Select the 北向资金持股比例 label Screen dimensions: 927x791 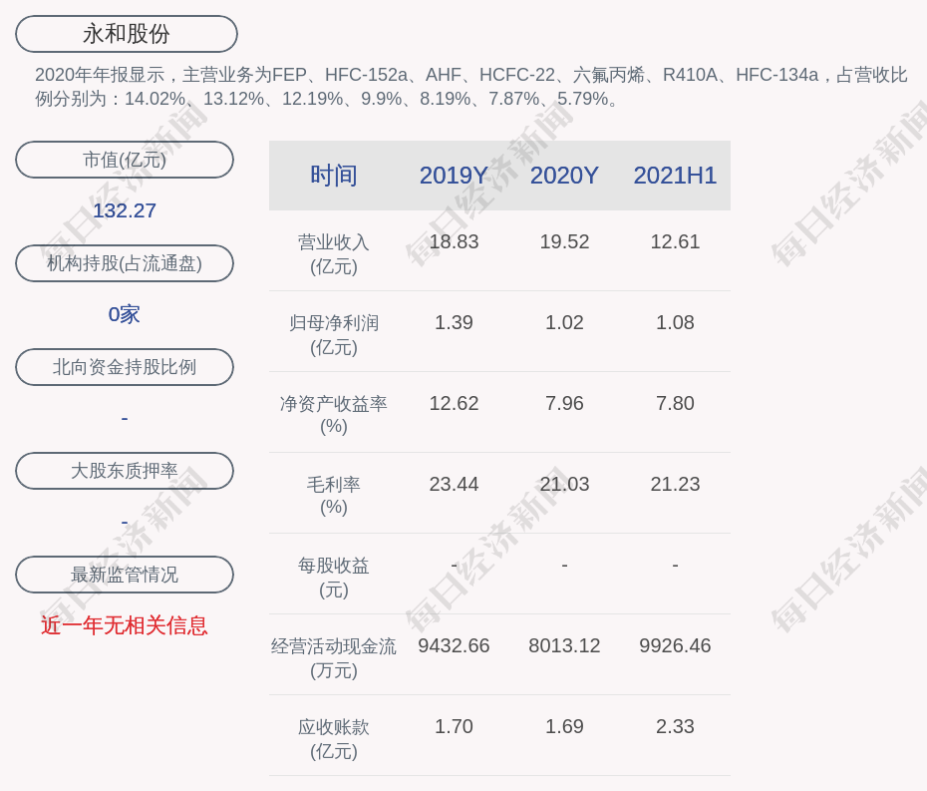click(x=125, y=367)
